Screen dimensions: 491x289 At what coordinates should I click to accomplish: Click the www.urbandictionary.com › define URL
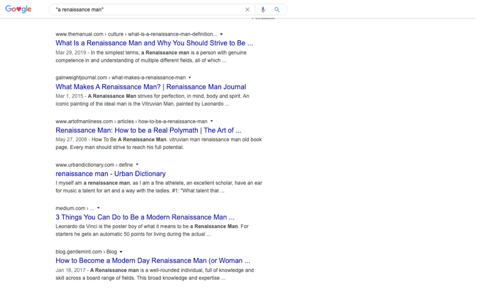(94, 165)
